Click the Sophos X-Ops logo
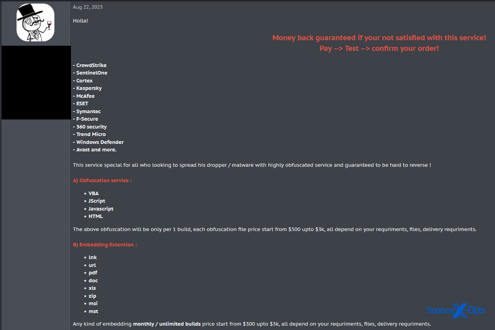Screen dimensions: 495x330 tap(456, 310)
